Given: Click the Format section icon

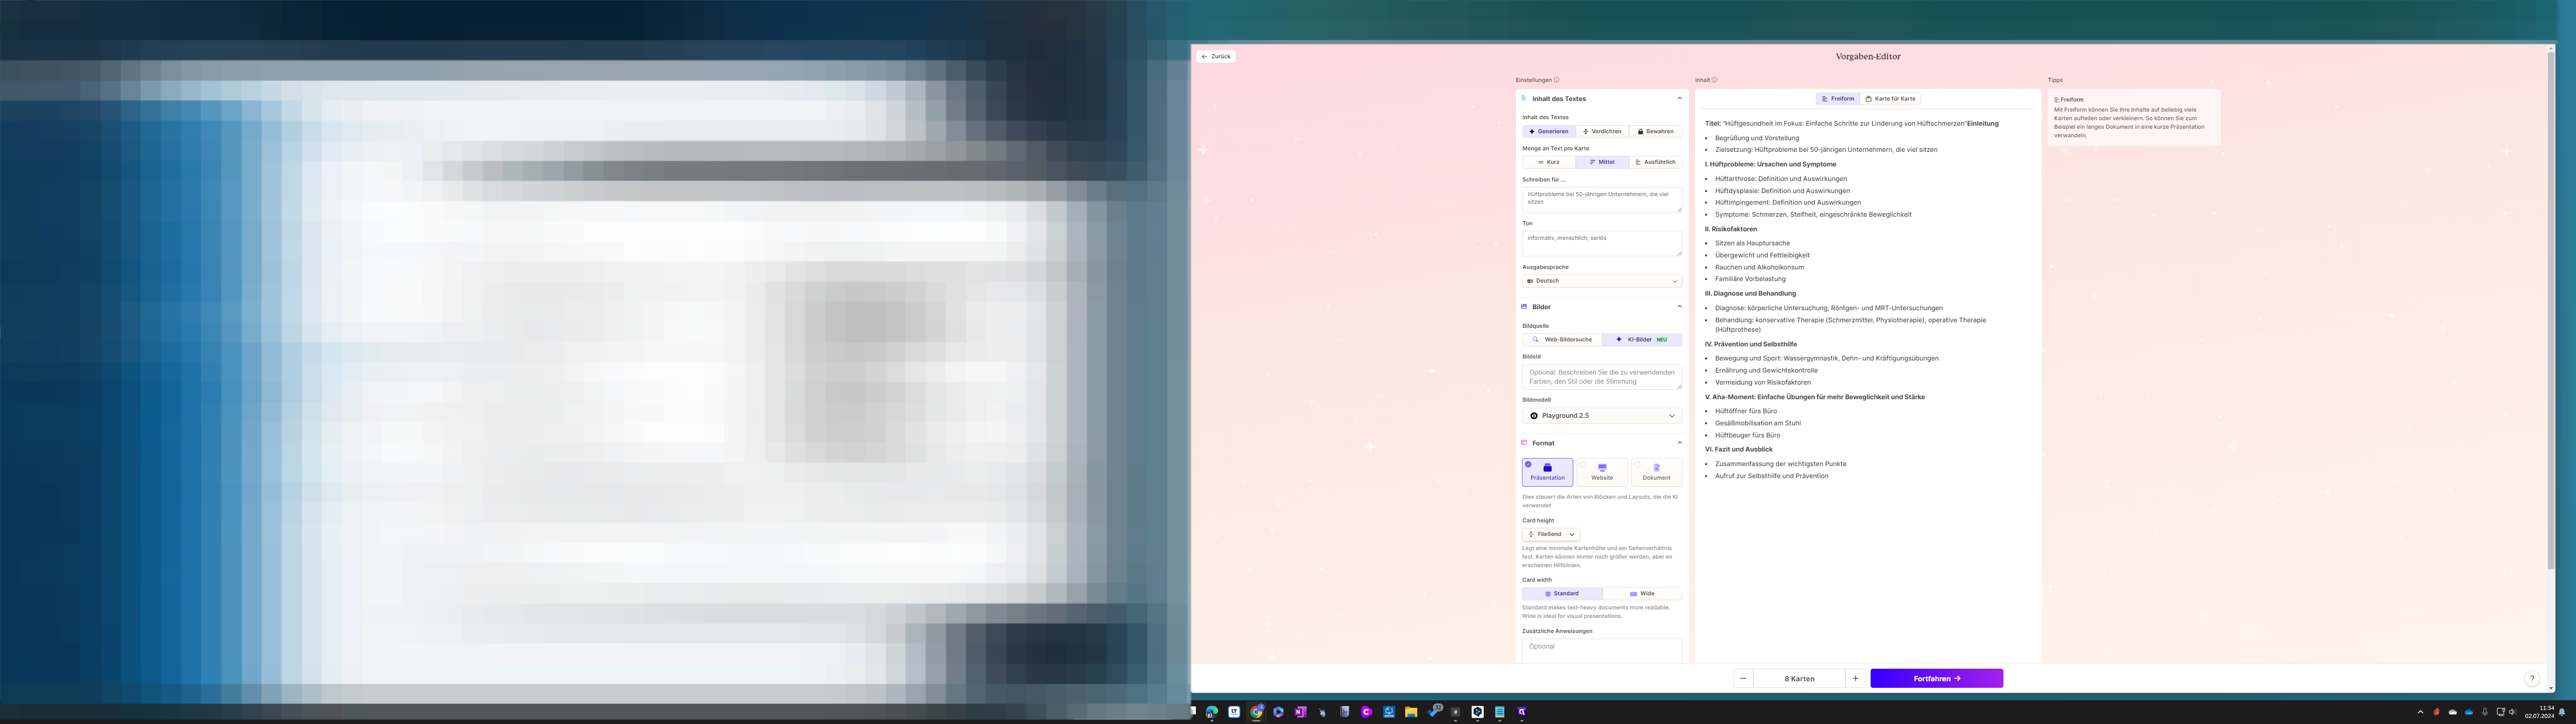Looking at the screenshot, I should click(1524, 442).
